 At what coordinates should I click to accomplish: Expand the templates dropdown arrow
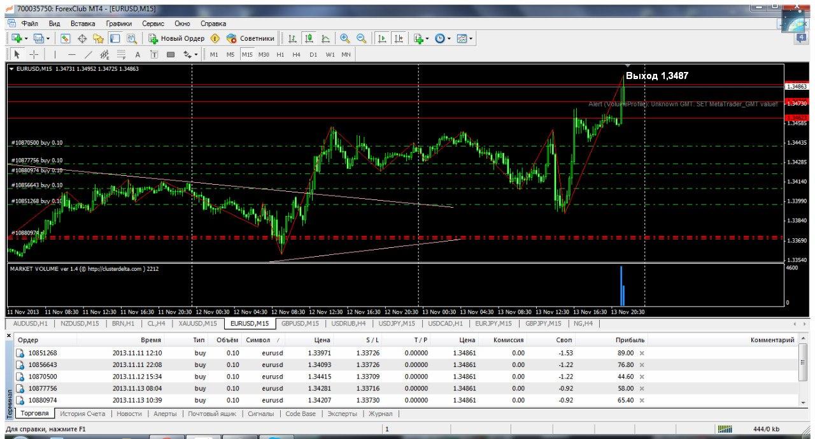[x=471, y=38]
